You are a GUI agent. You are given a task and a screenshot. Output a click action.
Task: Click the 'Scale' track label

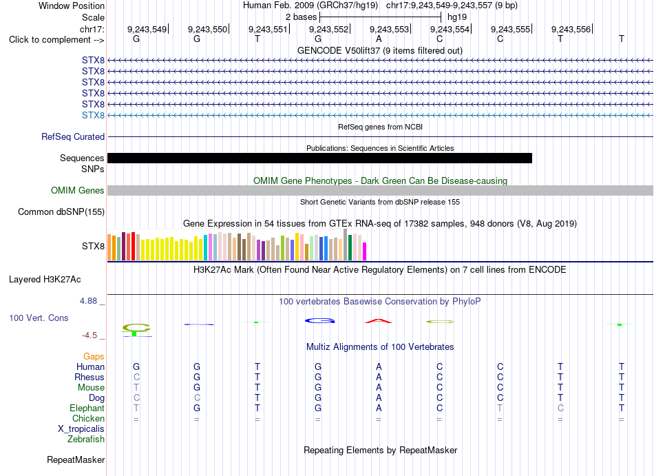[93, 17]
